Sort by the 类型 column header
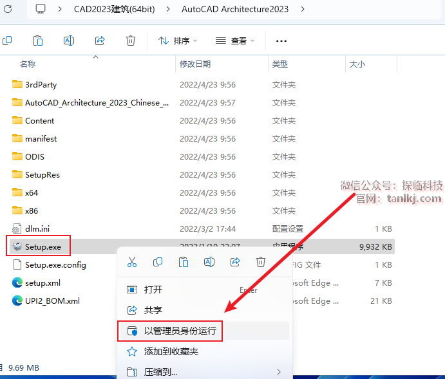Image resolution: width=445 pixels, height=379 pixels. coord(280,64)
